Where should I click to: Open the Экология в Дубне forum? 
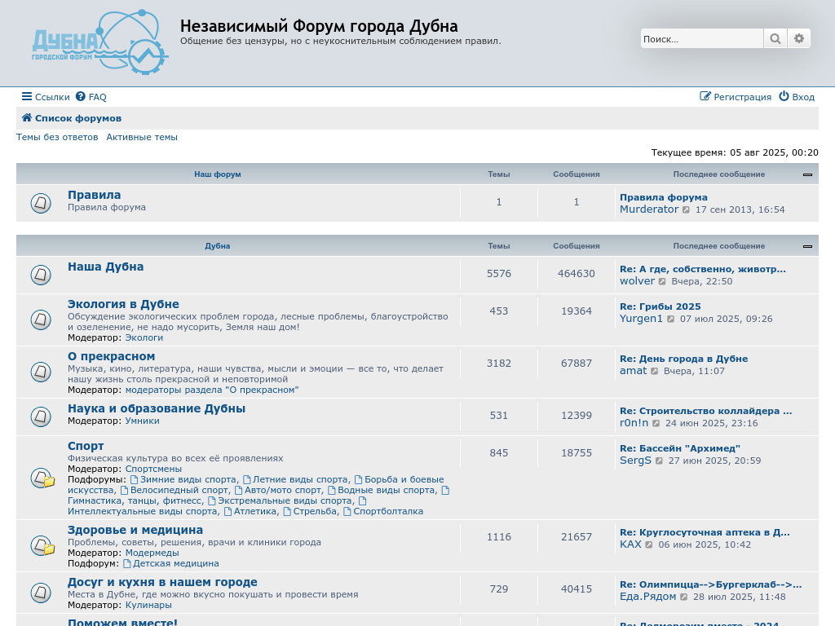pyautogui.click(x=123, y=304)
